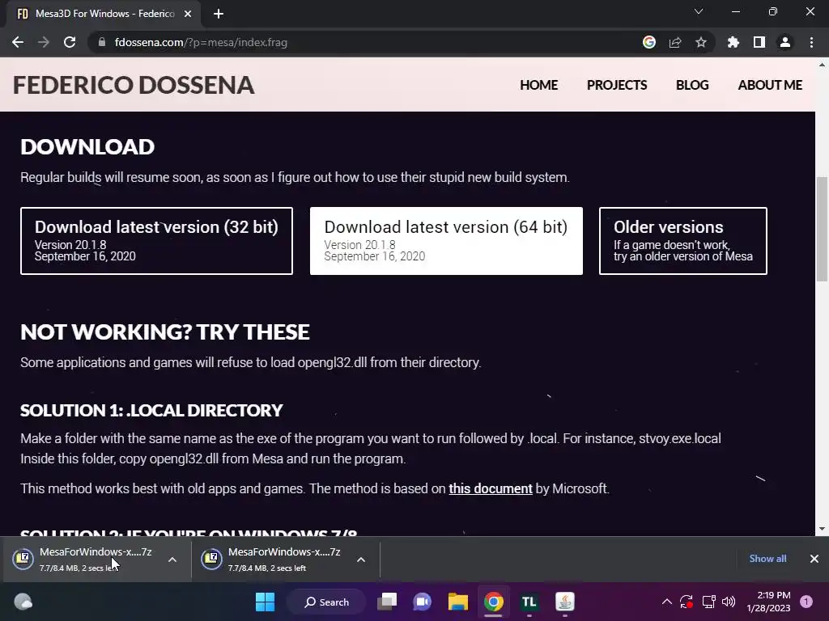Download latest version 32 bit
The height and width of the screenshot is (621, 829).
156,241
